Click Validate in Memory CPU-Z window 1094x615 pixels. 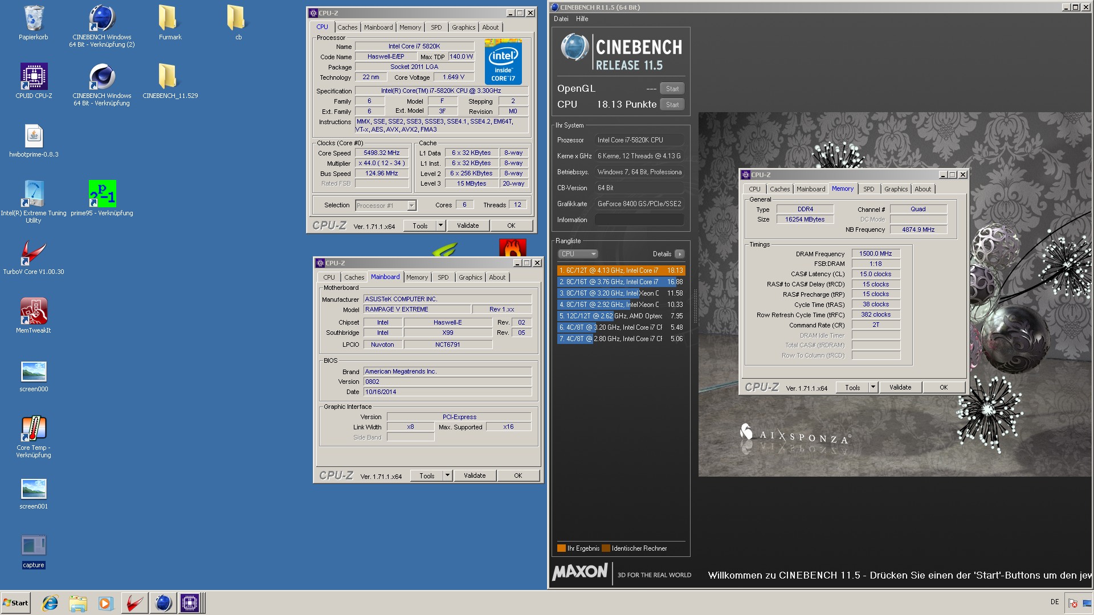(x=900, y=387)
